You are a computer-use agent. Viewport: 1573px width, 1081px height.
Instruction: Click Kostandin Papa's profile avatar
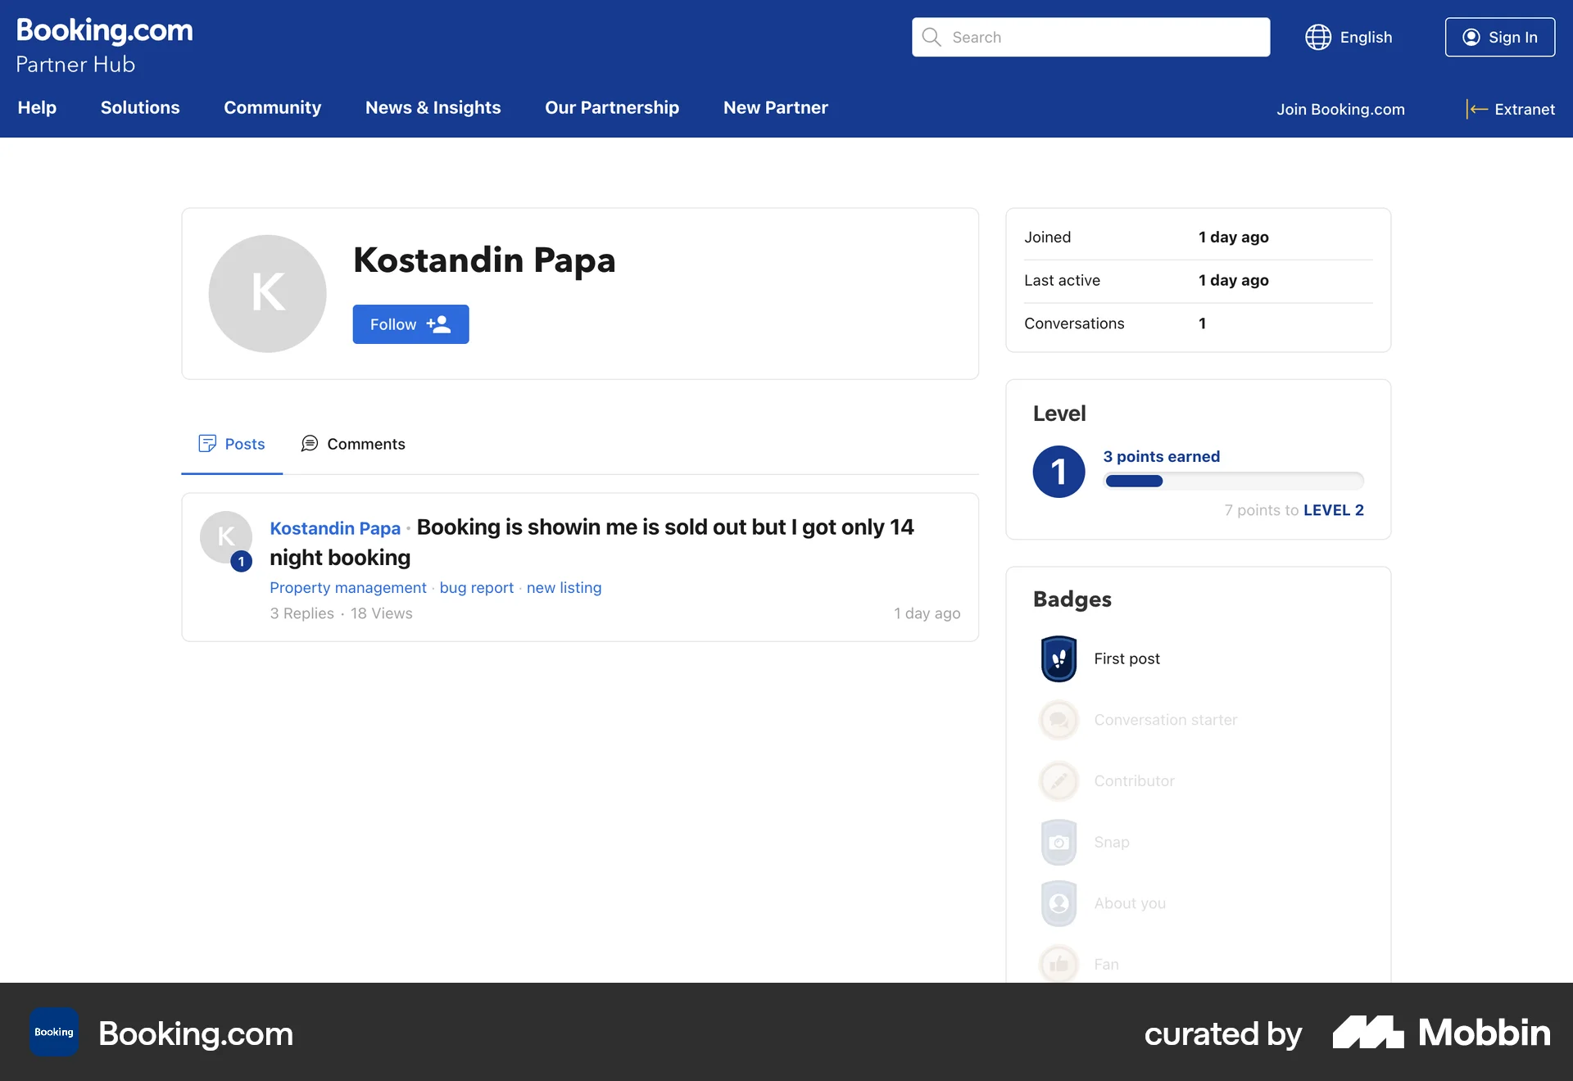(266, 293)
